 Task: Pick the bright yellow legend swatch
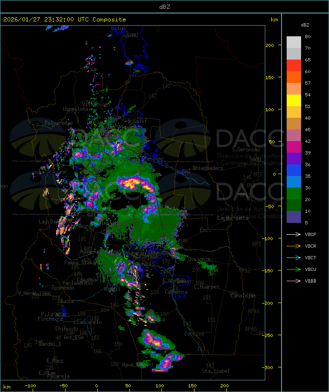coord(294,101)
